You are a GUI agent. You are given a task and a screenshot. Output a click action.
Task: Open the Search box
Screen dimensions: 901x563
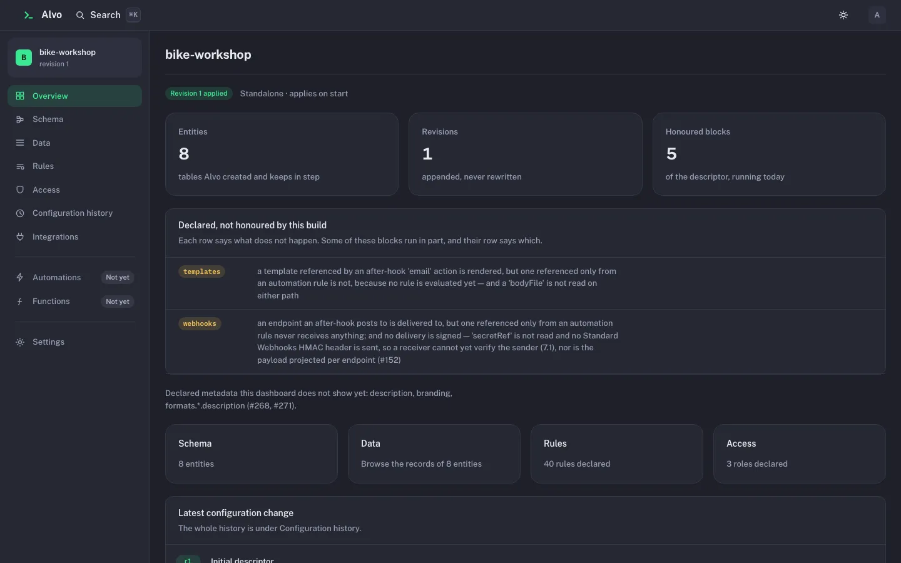(108, 15)
